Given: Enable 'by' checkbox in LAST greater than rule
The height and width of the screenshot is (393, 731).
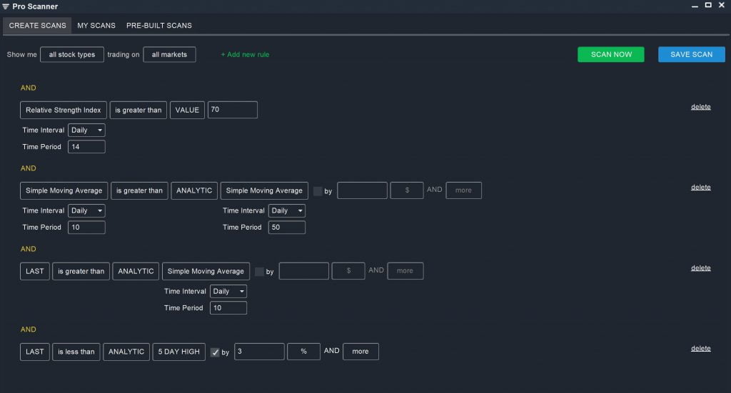Looking at the screenshot, I should (x=259, y=272).
